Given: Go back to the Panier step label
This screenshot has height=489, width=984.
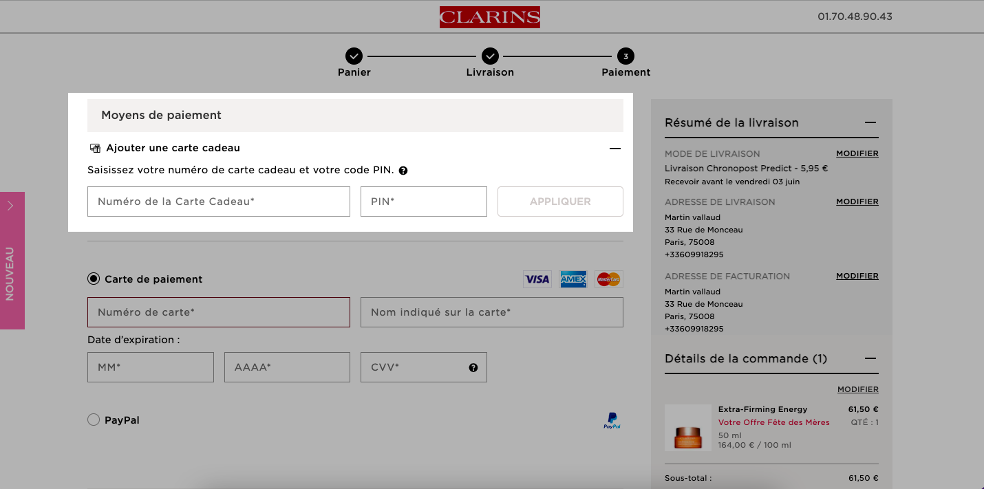Looking at the screenshot, I should pos(354,72).
